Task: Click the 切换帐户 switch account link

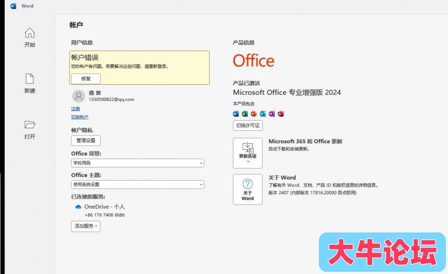Action: coord(80,117)
